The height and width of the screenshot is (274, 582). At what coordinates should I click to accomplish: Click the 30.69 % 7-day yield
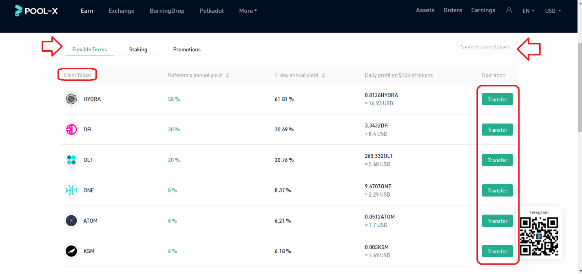[x=284, y=129]
